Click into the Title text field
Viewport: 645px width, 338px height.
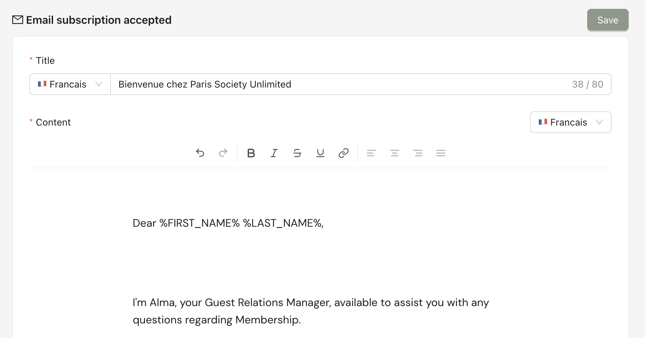340,84
